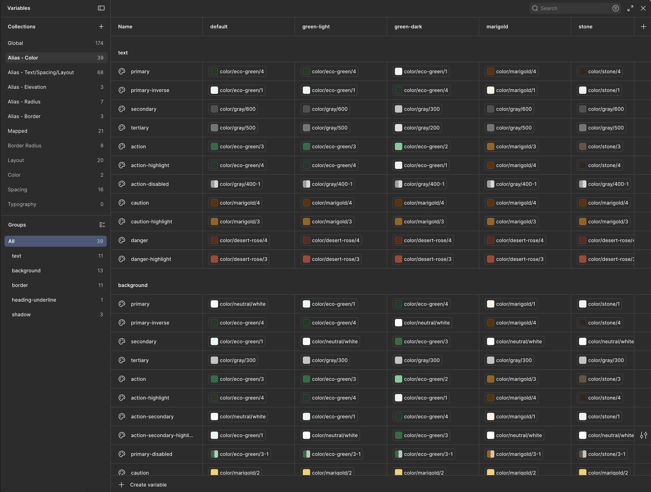Click the Name column header
This screenshot has height=492, width=651.
coord(157,27)
